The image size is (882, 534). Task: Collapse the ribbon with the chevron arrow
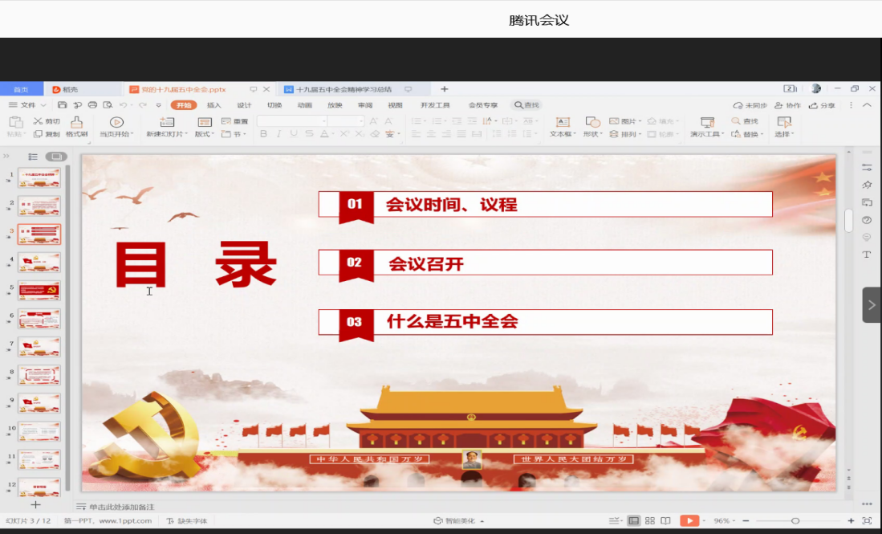[x=867, y=105]
